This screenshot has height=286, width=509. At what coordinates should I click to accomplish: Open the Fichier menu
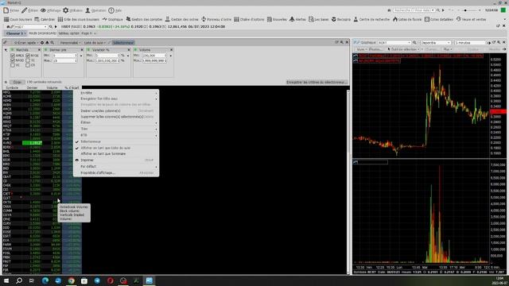coord(11,10)
